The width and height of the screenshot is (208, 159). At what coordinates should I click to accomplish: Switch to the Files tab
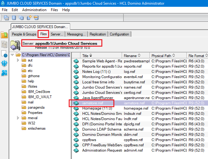click(x=43, y=34)
